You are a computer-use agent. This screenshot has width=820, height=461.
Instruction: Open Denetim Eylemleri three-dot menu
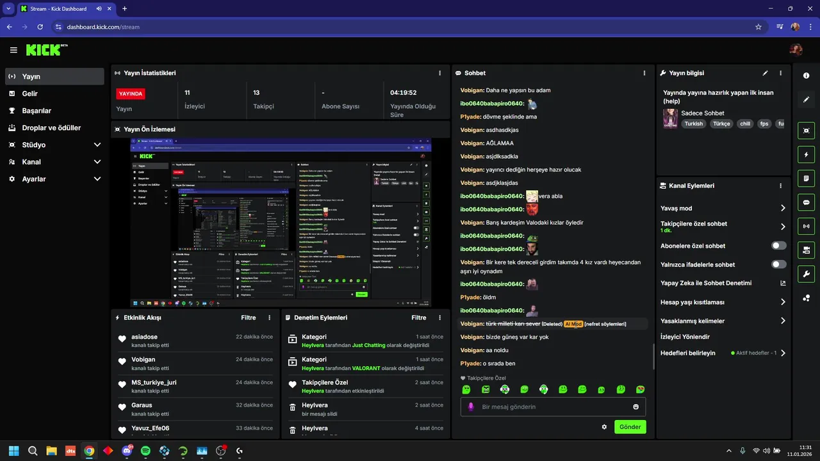point(439,318)
